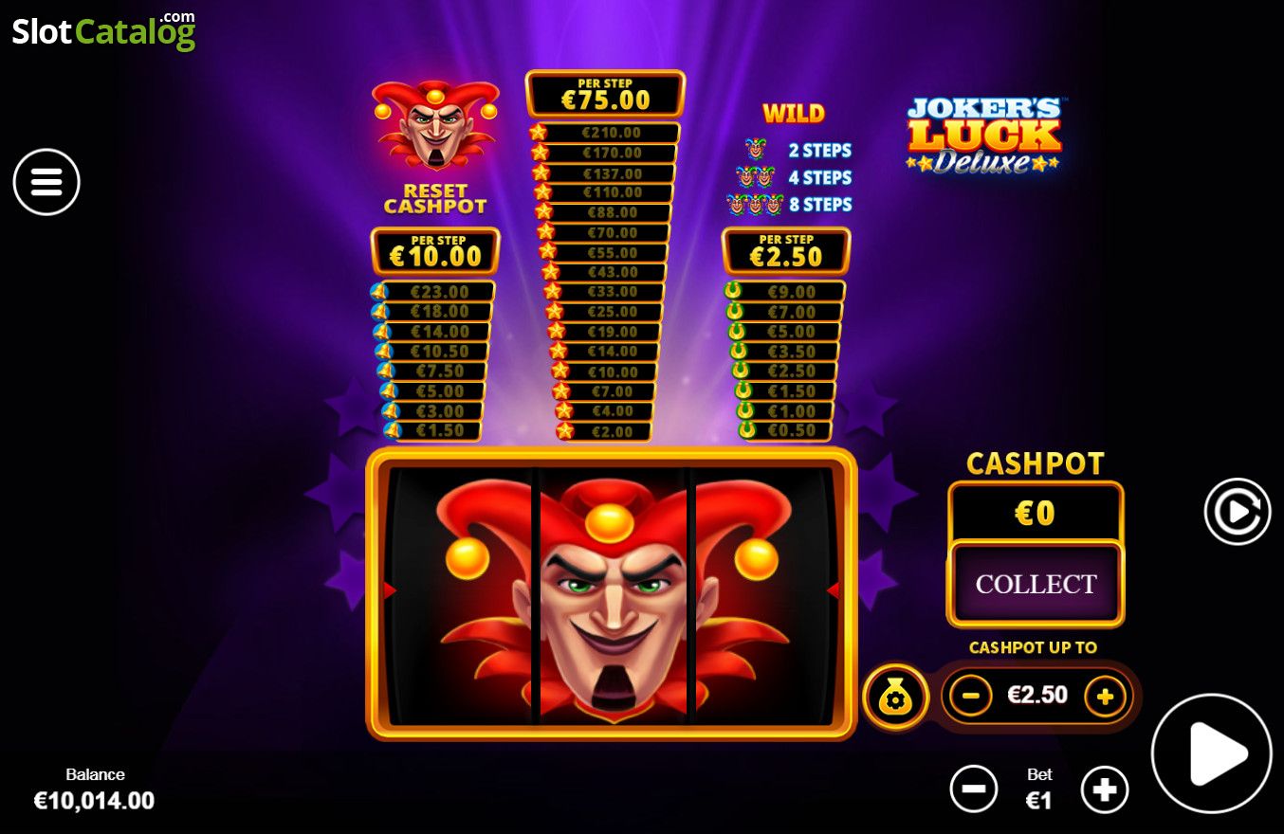The image size is (1284, 834).
Task: Start a spin with the play button
Action: [x=1211, y=753]
